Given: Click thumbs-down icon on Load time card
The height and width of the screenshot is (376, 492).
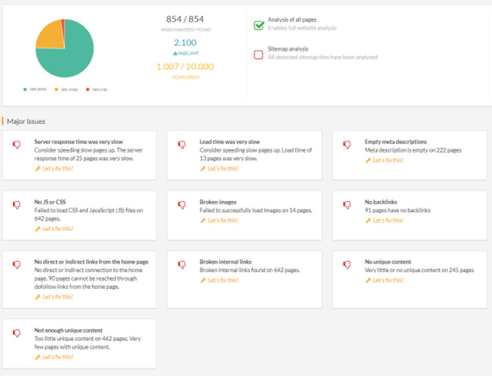Looking at the screenshot, I should click(x=181, y=145).
